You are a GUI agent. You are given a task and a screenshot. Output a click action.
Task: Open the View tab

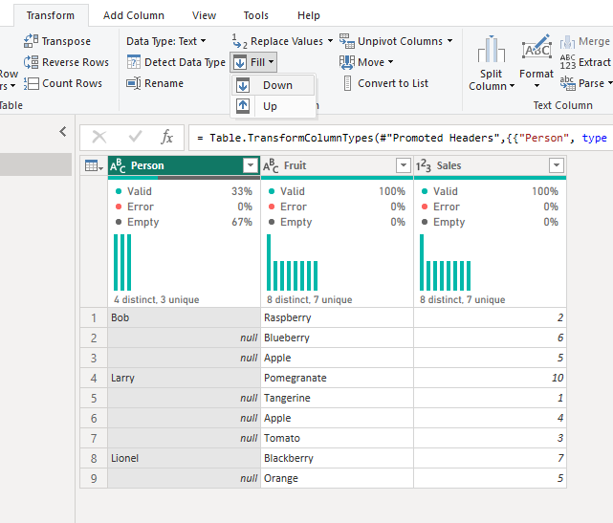204,15
